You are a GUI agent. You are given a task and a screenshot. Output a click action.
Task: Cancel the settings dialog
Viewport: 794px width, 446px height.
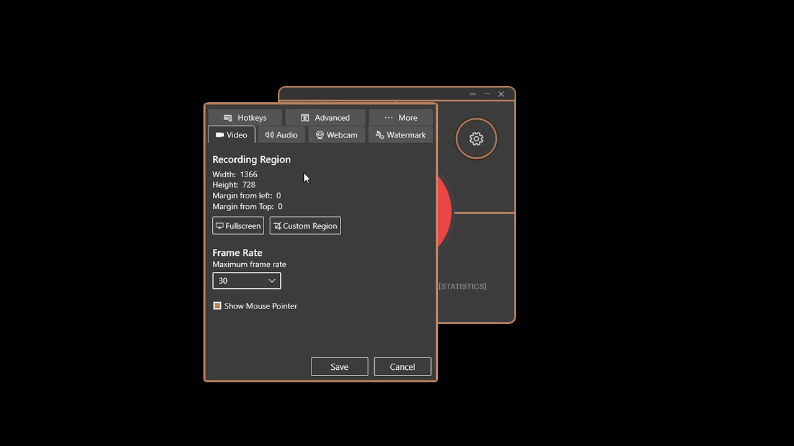point(403,367)
